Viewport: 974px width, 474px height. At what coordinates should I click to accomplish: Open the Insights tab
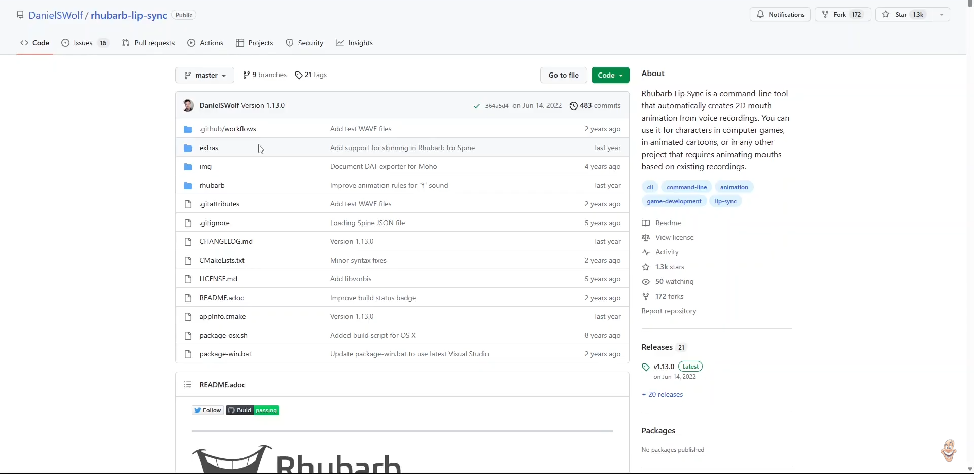pyautogui.click(x=354, y=43)
